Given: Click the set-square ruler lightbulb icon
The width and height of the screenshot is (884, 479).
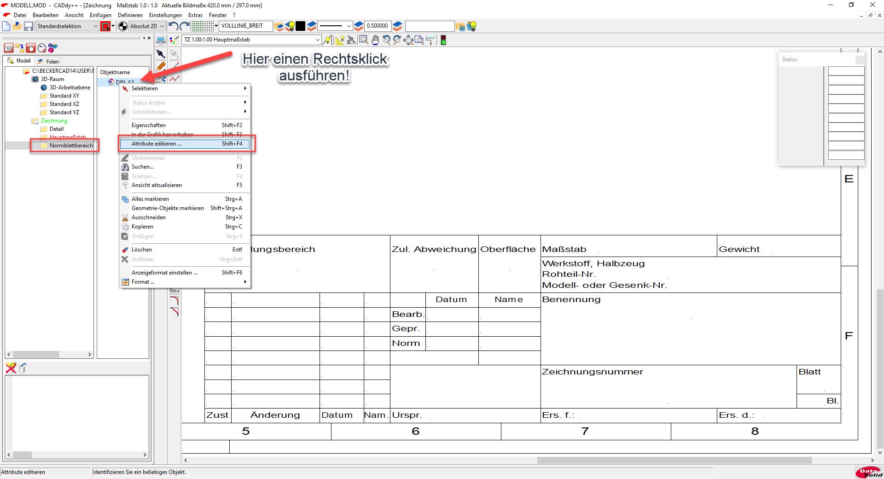Looking at the screenshot, I should click(x=340, y=40).
